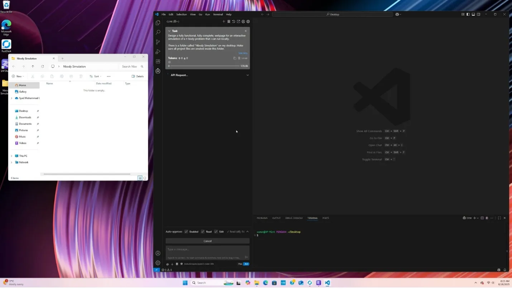Open the Terminal menu in menu bar
Image resolution: width=512 pixels, height=289 pixels.
point(218,14)
